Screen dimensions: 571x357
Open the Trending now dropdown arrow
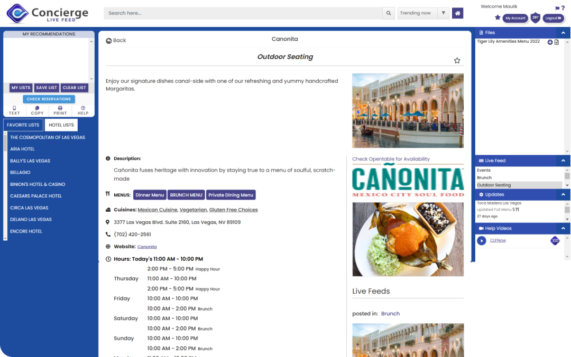coord(443,13)
